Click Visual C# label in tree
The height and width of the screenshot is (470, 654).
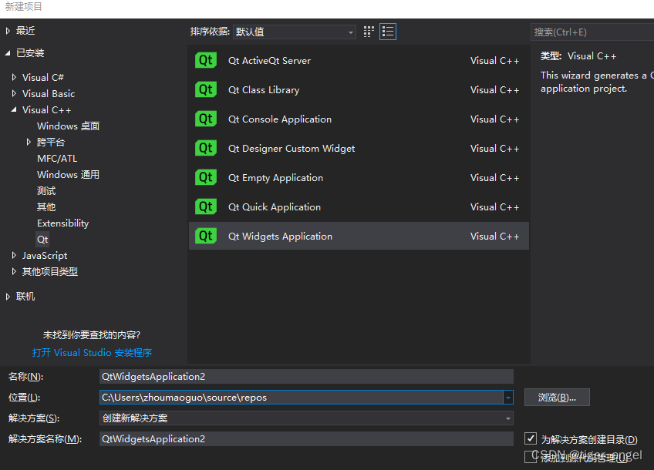click(x=43, y=77)
